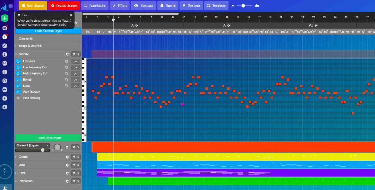The width and height of the screenshot is (375, 190).
Task: Copy the Low Frequency Cut automation
Action: click(67, 67)
